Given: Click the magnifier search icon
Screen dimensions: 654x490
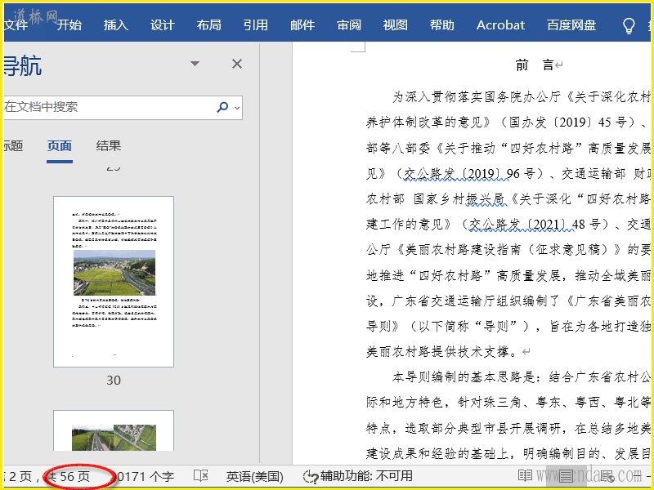Looking at the screenshot, I should (x=222, y=107).
